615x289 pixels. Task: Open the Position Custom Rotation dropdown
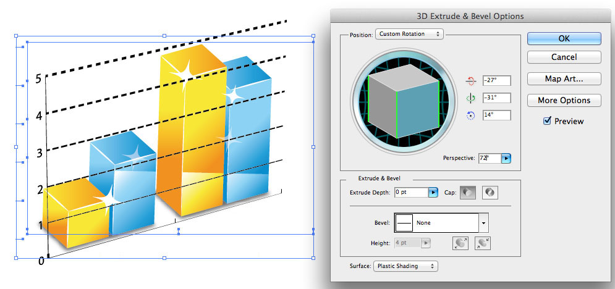pos(410,34)
